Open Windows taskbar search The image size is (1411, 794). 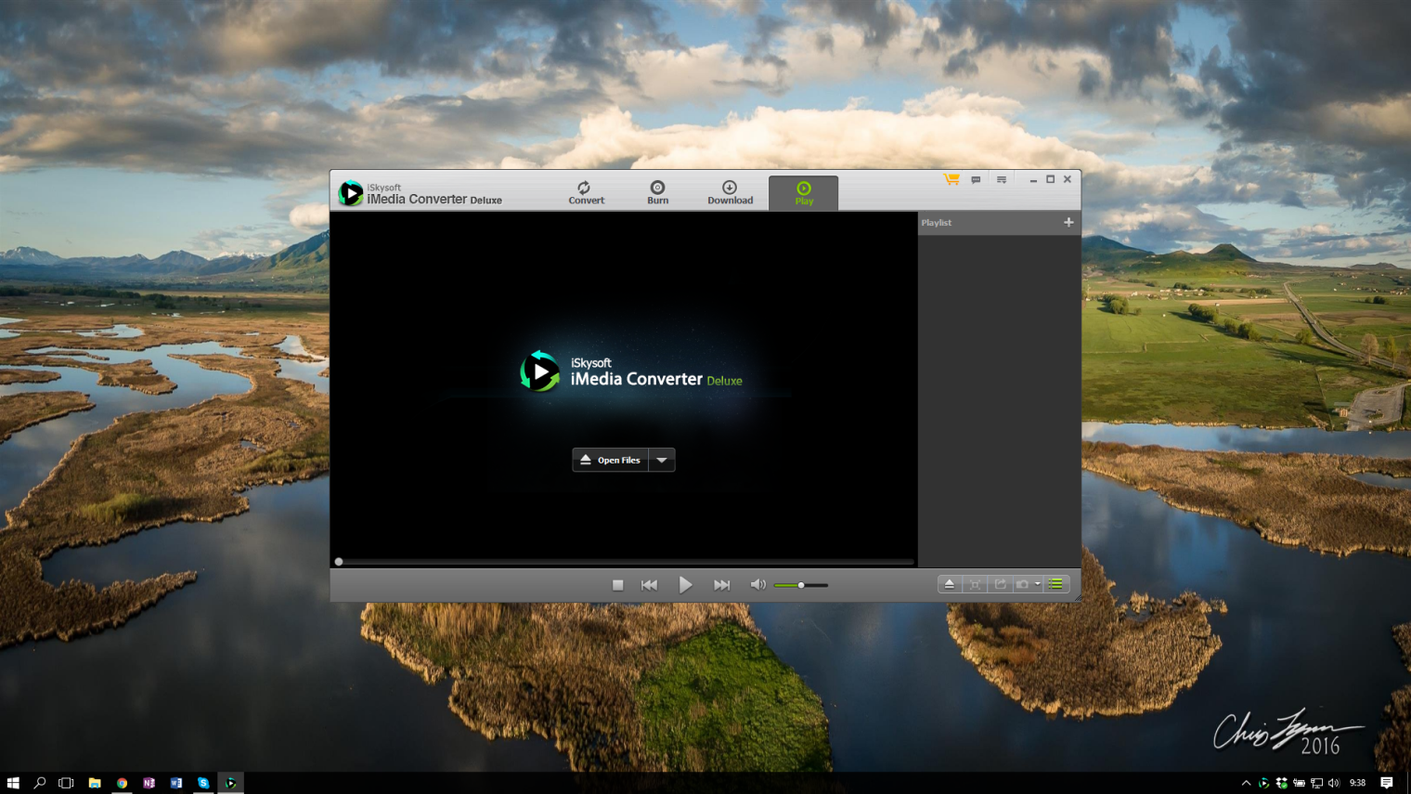(x=40, y=783)
